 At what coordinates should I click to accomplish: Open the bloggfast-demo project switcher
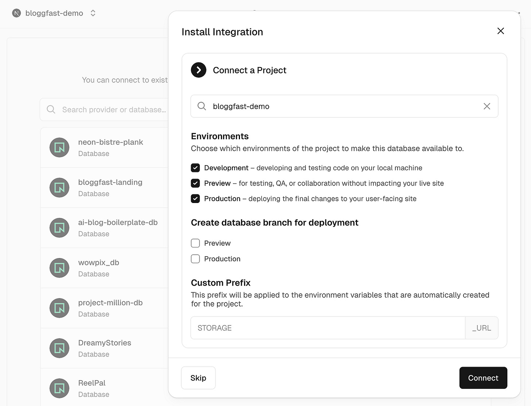[93, 13]
